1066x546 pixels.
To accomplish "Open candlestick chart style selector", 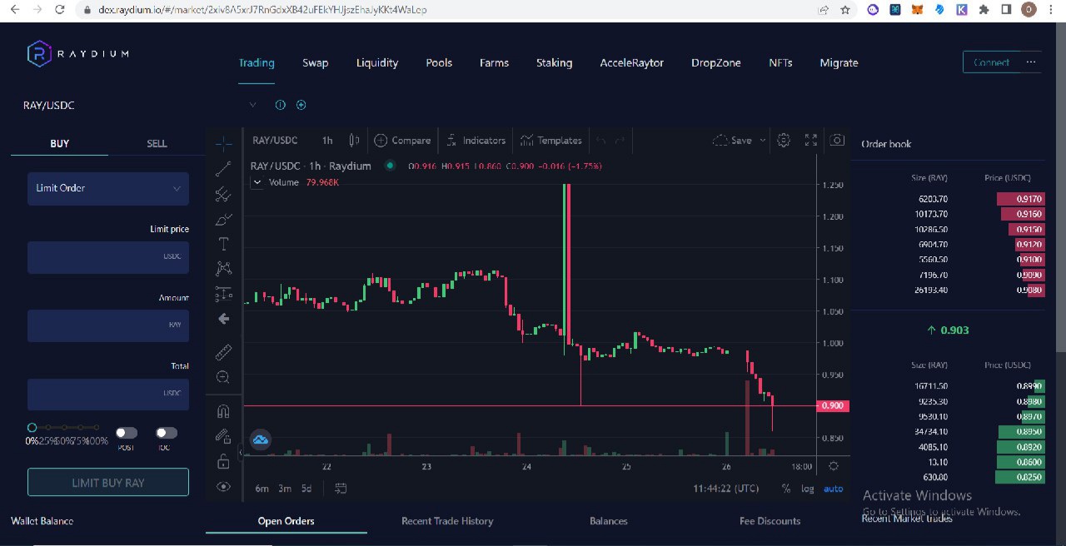I will (355, 141).
